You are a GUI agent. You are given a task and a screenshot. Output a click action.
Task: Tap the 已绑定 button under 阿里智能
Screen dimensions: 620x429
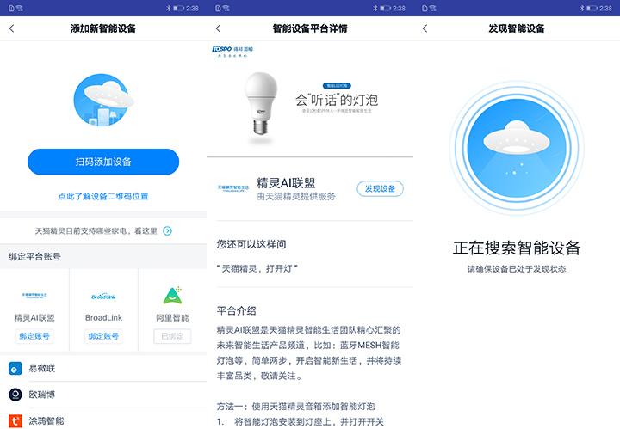(172, 336)
